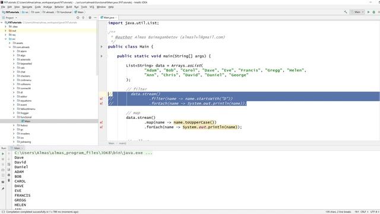Viewport: 380px width, 214px height.
Task: Collapse the src folder
Action: 5,39
